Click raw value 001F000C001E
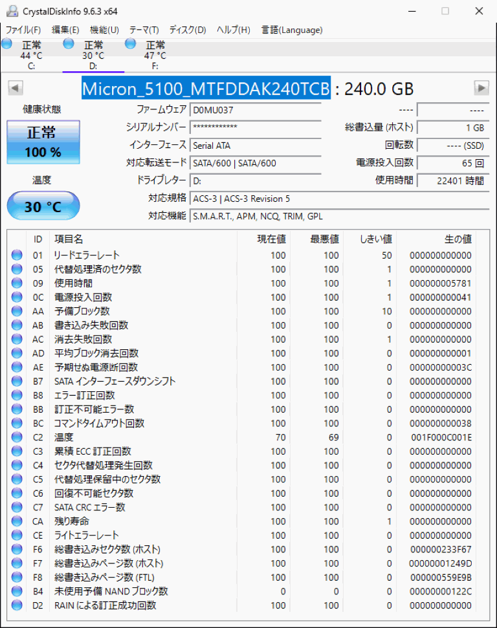Image resolution: width=497 pixels, height=628 pixels. pos(441,437)
